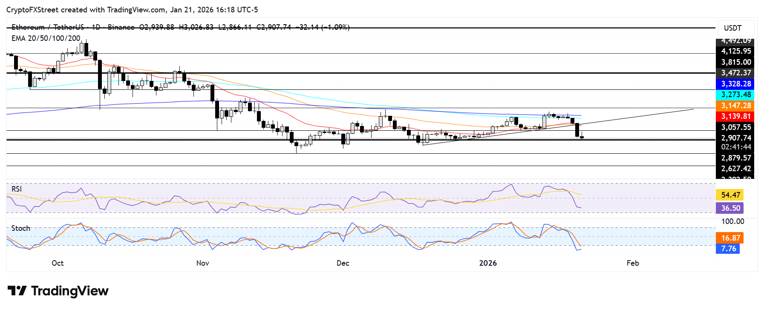Open the USDT currency selector
Screen dimensions: 764x310
tap(733, 28)
